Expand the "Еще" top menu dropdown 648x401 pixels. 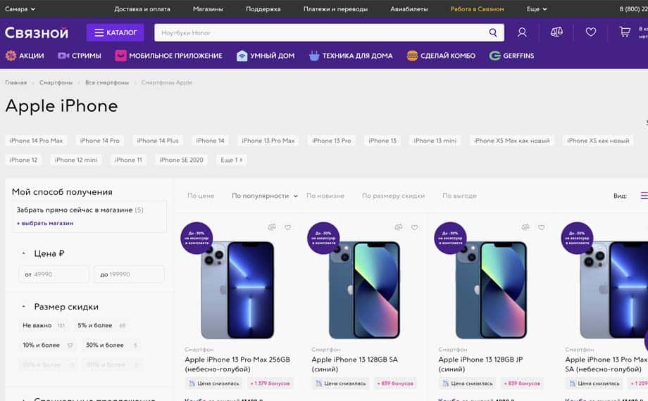pyautogui.click(x=537, y=8)
